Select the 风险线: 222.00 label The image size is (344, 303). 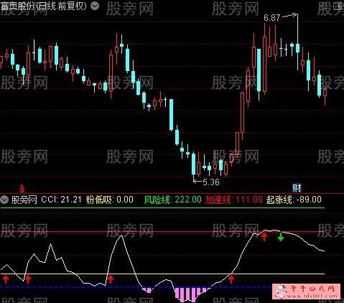[172, 200]
